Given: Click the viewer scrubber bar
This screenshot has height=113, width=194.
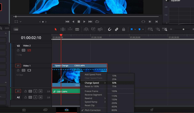Looking at the screenshot, I should 86,16.
